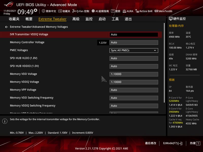Click the 5459/5183 P-Core value
The height and width of the screenshot is (152, 203).
coord(192,105)
